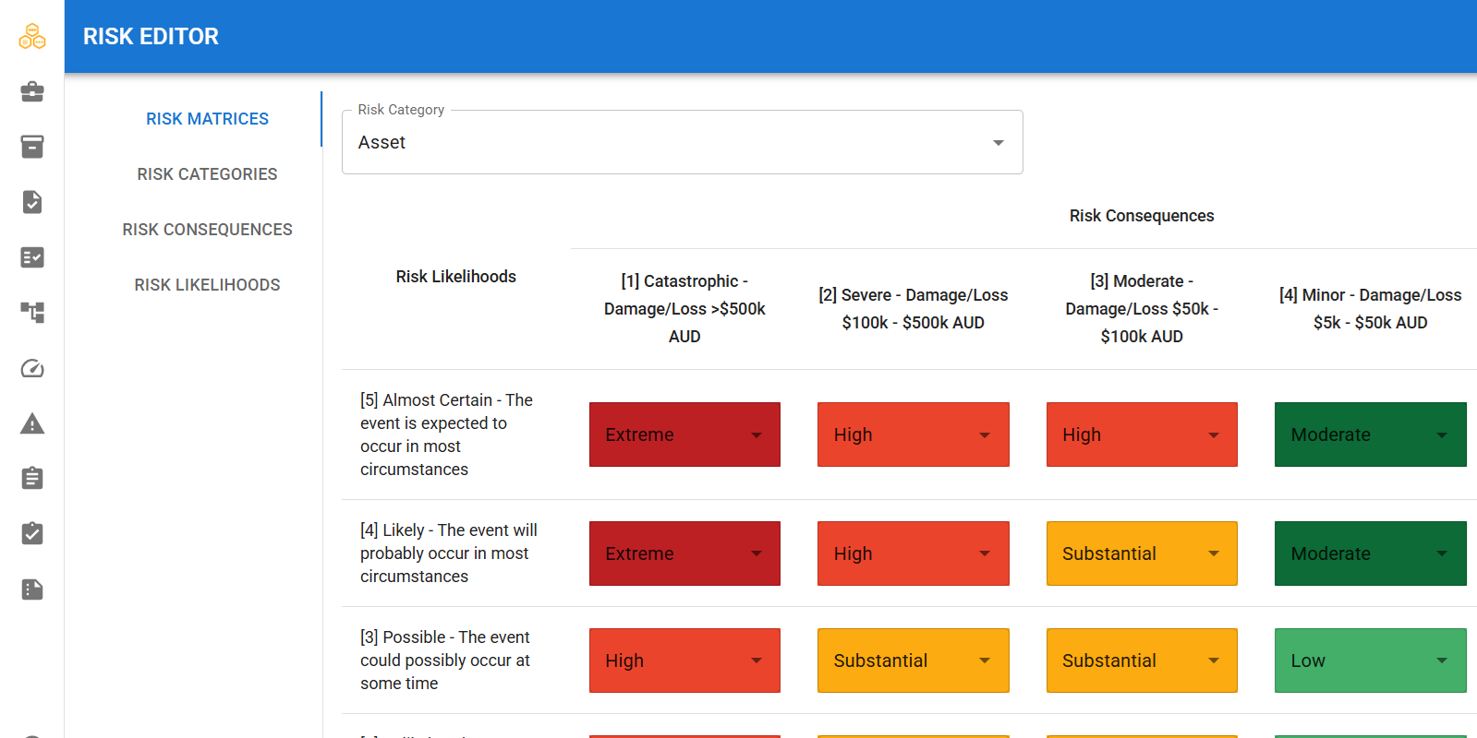Open the clipboard checkmark sidebar icon

point(32,533)
